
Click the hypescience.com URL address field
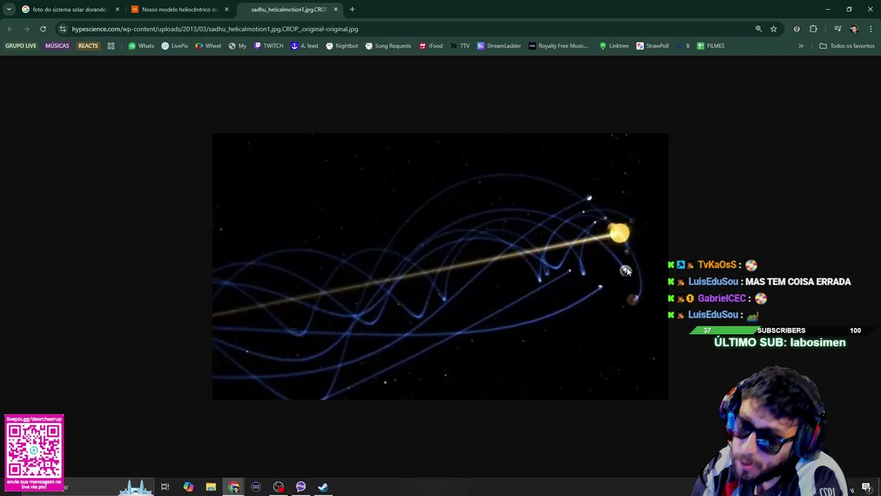pyautogui.click(x=215, y=29)
